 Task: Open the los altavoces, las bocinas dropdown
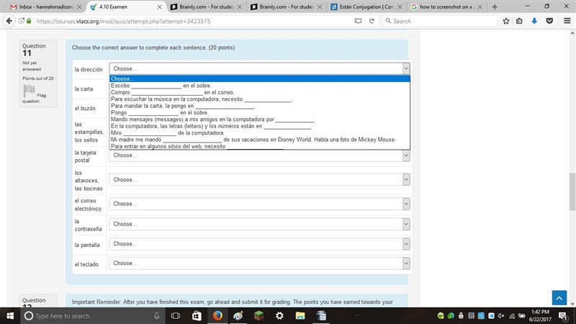pyautogui.click(x=259, y=179)
